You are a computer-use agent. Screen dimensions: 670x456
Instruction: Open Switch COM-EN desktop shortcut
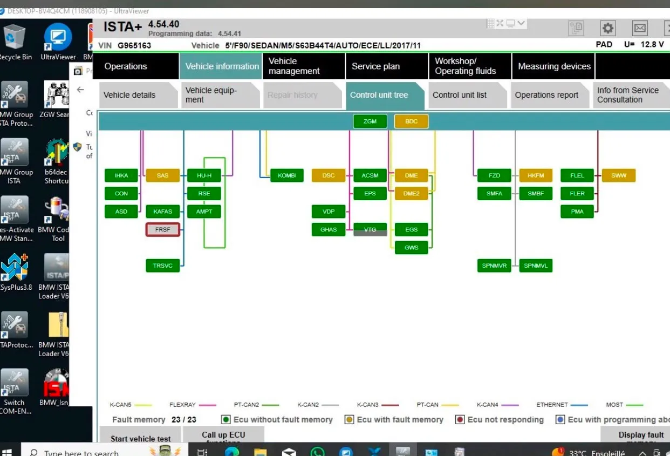15,392
